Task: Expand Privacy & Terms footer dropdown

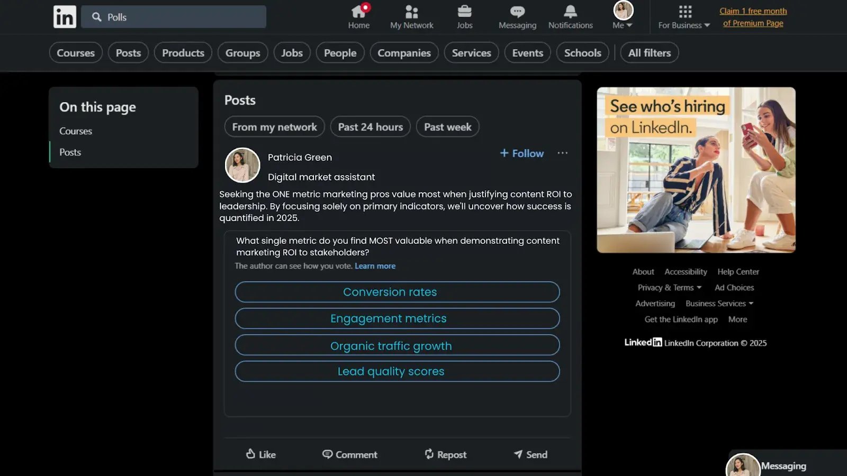Action: click(670, 288)
